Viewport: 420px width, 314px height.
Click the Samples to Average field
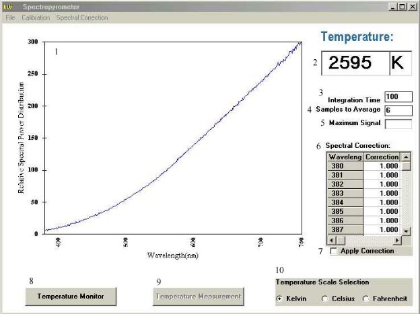(x=398, y=110)
